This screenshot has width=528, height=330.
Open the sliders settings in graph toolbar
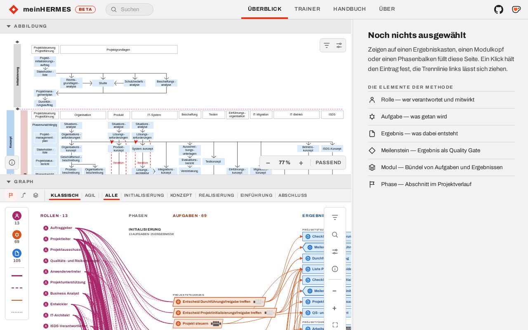335,252
